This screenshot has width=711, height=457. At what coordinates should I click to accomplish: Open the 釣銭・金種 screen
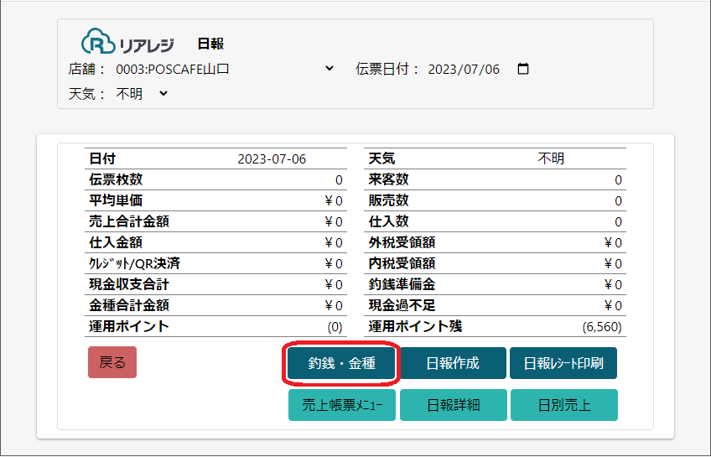[x=341, y=363]
